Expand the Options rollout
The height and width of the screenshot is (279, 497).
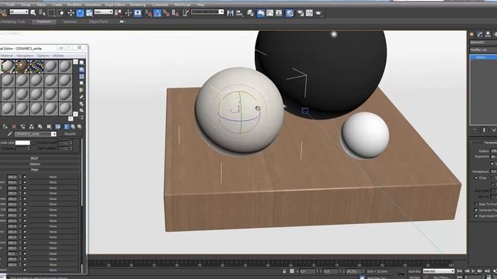point(34,164)
